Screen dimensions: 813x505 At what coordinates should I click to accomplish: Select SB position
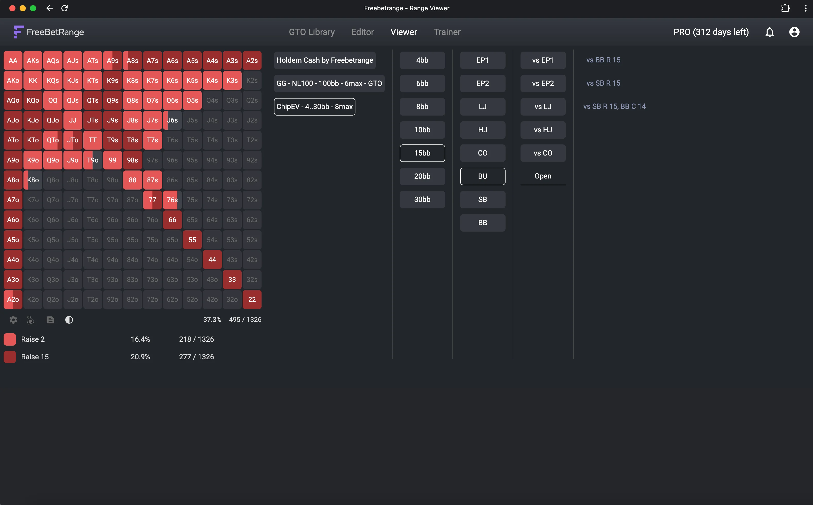coord(482,199)
